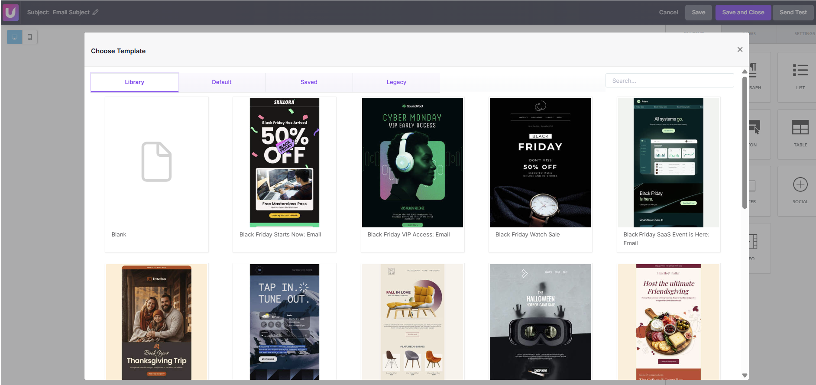Image resolution: width=816 pixels, height=385 pixels.
Task: Click the template list scrollbar
Action: (x=745, y=143)
